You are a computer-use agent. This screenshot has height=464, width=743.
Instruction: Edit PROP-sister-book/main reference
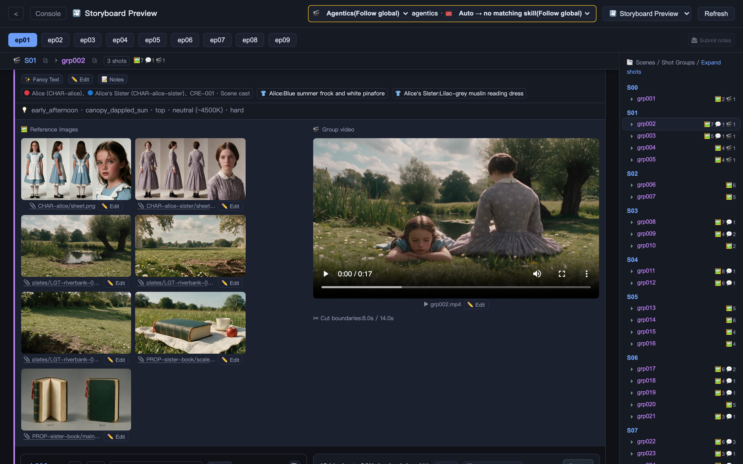coord(116,437)
